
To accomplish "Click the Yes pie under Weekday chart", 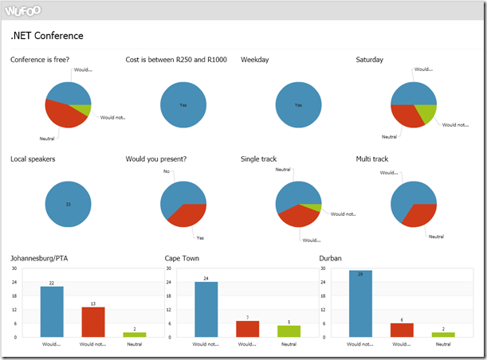I will tap(298, 105).
